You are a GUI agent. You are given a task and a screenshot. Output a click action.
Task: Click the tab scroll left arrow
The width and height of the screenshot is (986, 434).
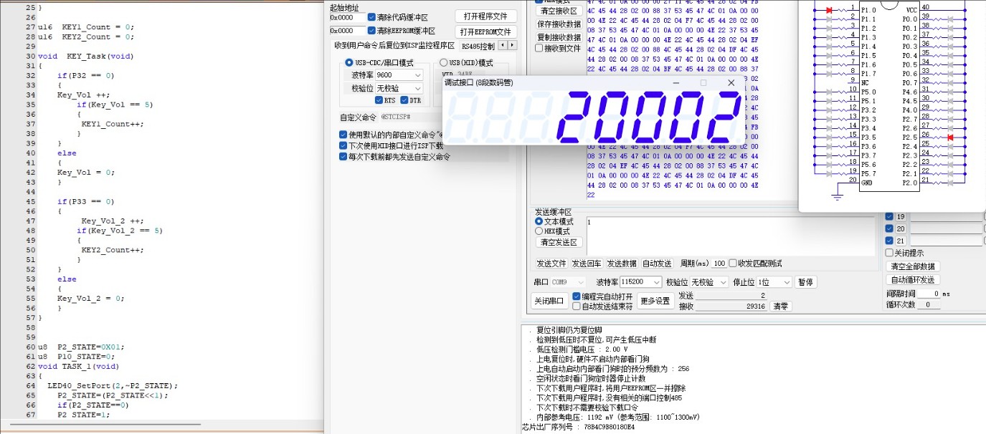tap(503, 45)
